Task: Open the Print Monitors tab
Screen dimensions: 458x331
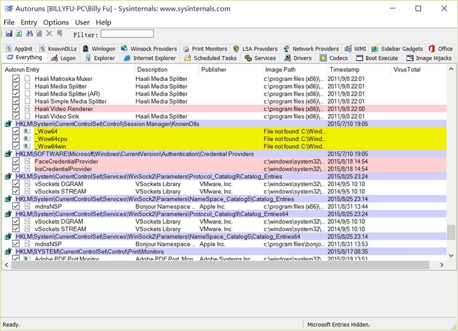Action: pos(205,49)
